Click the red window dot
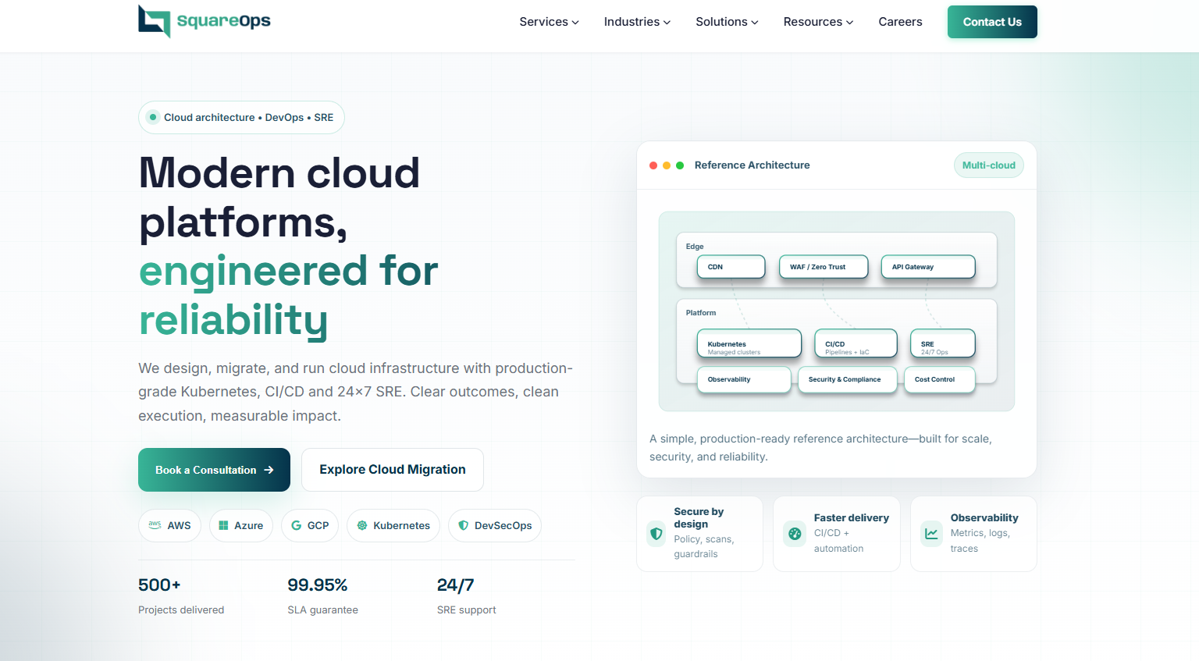The height and width of the screenshot is (661, 1199). (653, 165)
